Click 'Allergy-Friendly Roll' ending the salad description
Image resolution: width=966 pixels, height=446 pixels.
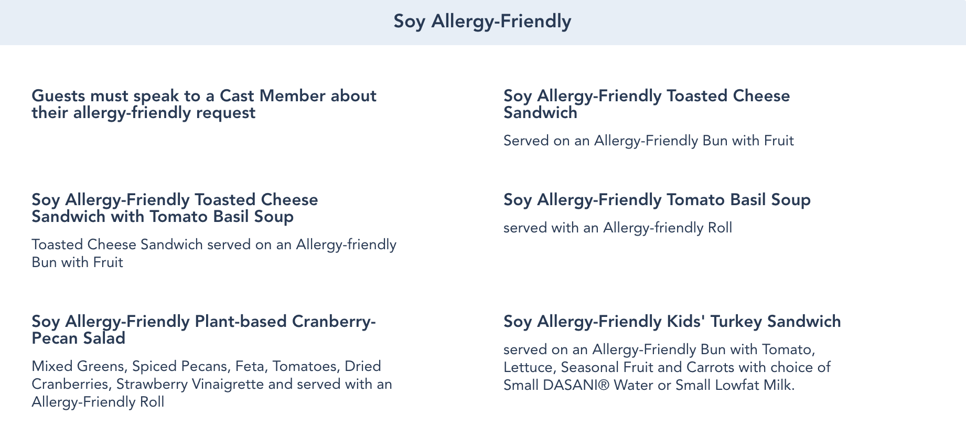[x=98, y=402]
